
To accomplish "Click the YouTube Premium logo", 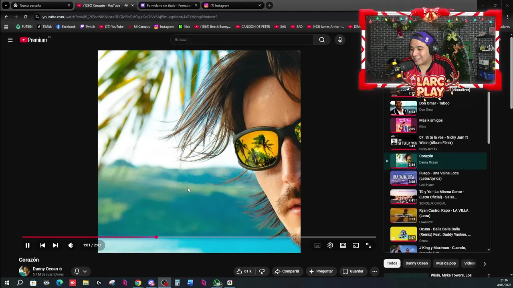I will (x=33, y=40).
